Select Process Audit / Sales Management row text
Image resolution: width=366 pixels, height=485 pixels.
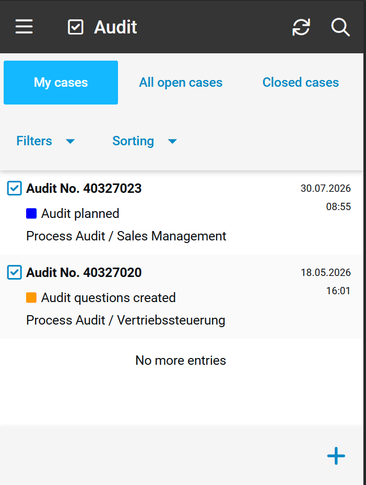126,236
